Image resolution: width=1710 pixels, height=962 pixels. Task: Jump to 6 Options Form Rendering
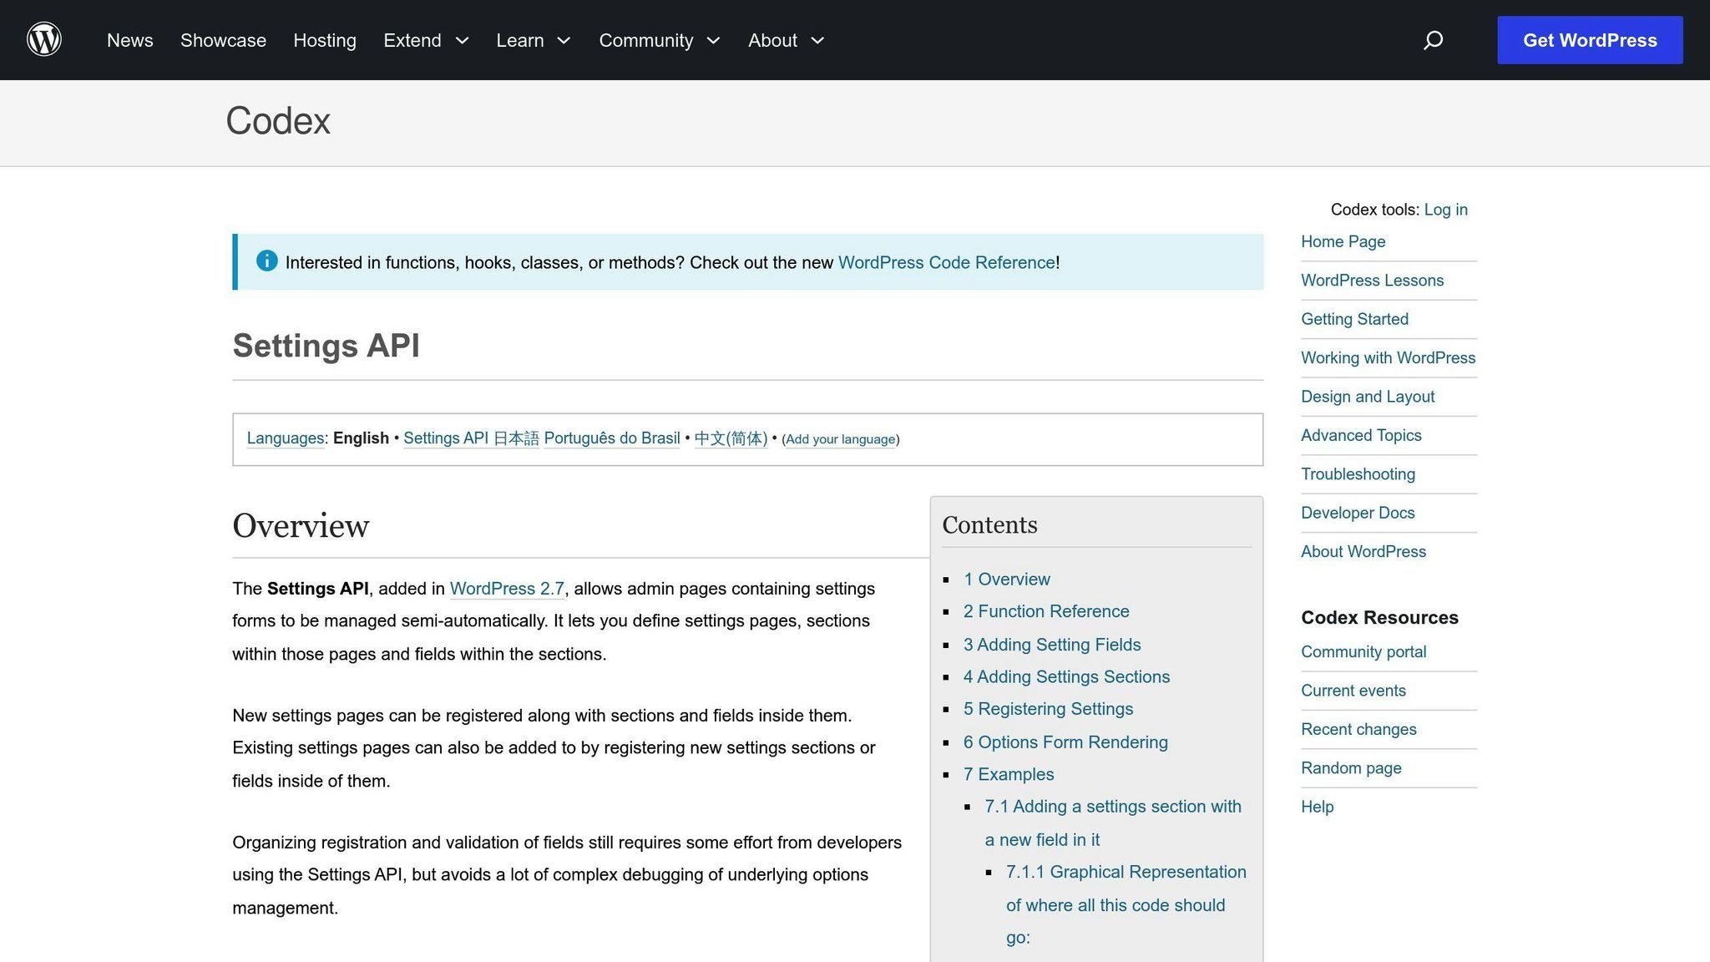1065,742
